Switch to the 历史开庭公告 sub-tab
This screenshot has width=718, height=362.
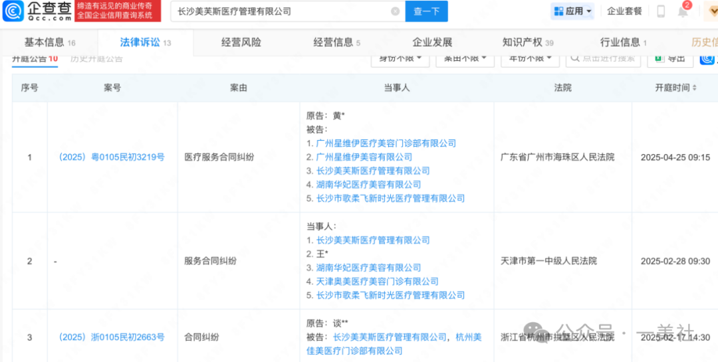point(96,58)
